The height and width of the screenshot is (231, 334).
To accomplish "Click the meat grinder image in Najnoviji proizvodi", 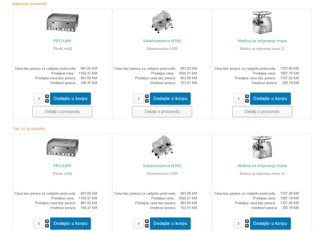I will (262, 22).
